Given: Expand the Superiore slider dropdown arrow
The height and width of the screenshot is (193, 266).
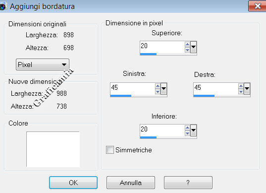Looking at the screenshot, I should pyautogui.click(x=193, y=47).
